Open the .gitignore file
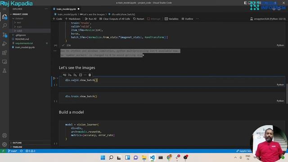 pos(20,35)
